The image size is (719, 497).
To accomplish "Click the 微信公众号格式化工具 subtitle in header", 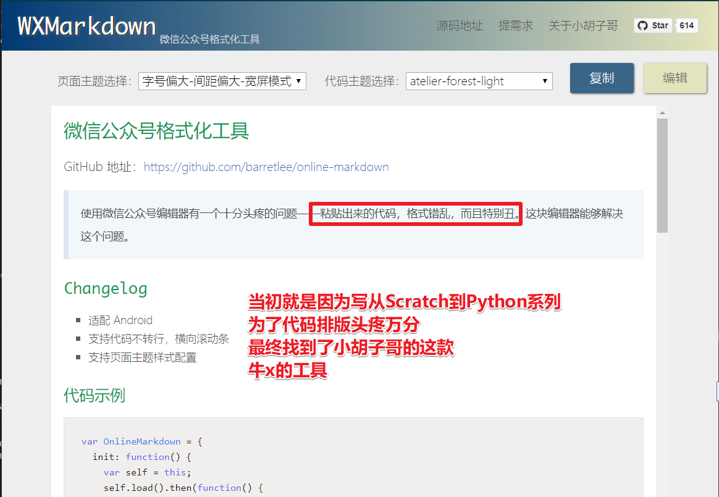I will (x=209, y=40).
